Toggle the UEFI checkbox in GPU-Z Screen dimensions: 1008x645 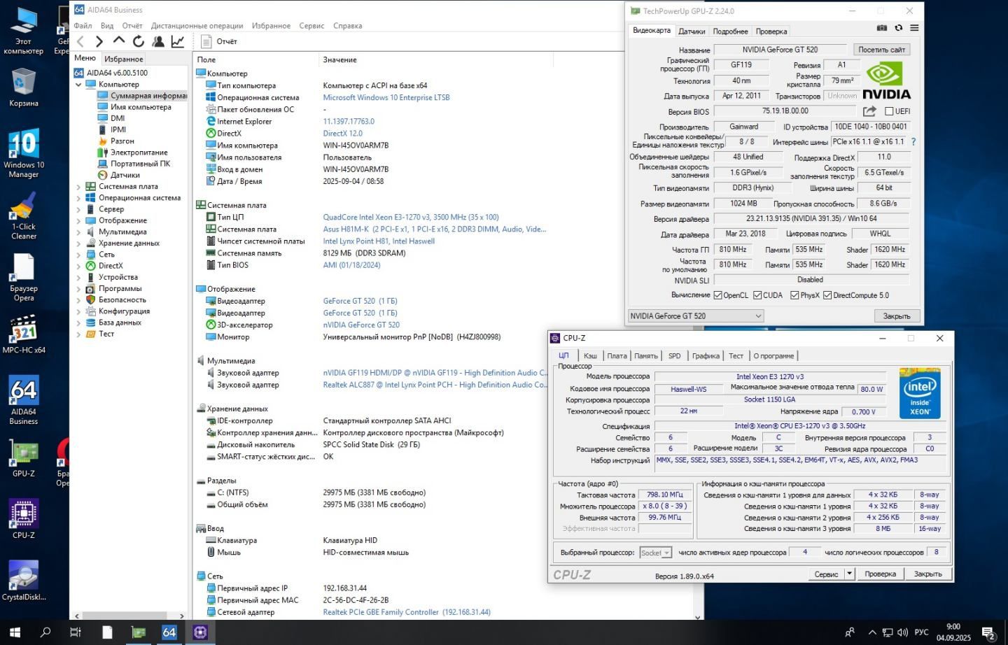coord(889,111)
